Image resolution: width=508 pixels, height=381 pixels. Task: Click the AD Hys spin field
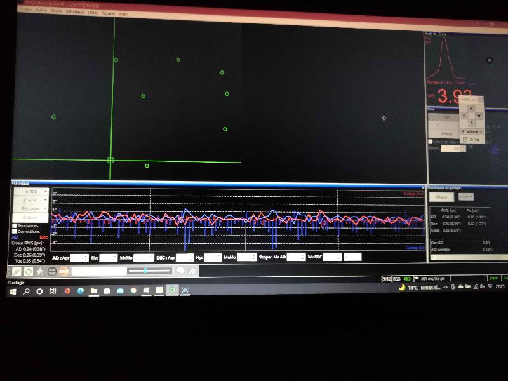[x=108, y=258]
